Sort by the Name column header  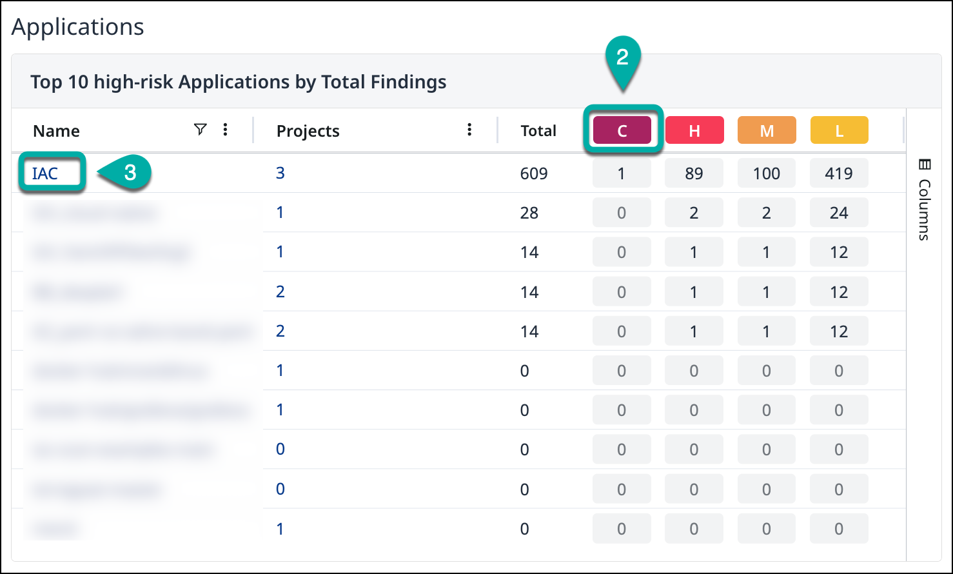(57, 131)
